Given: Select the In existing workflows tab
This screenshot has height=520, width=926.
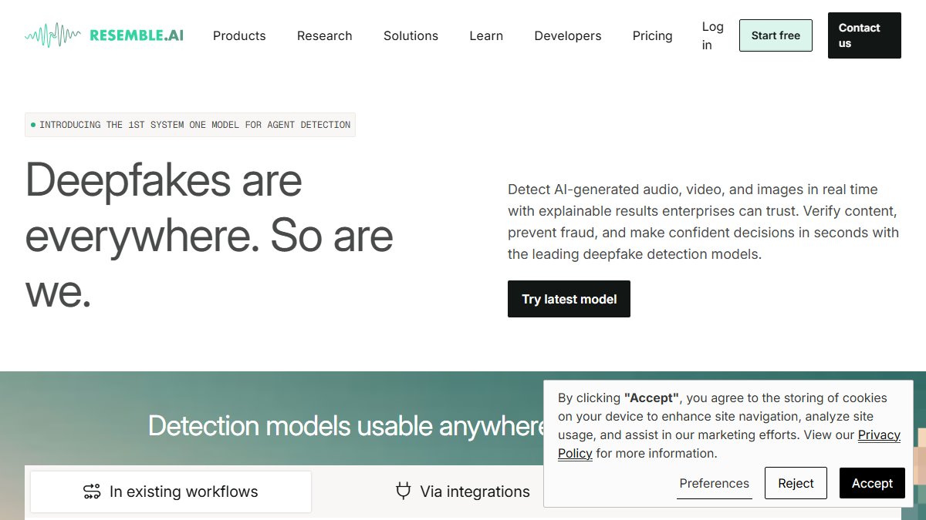Looking at the screenshot, I should tap(171, 491).
